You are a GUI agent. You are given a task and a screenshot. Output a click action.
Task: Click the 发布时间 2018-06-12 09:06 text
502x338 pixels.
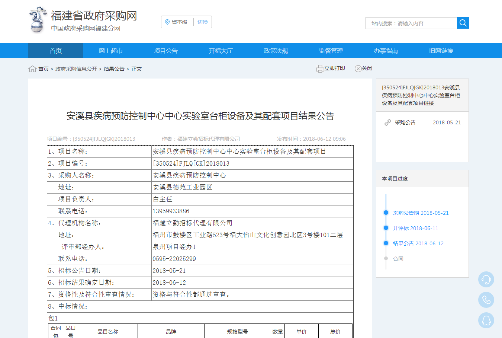(x=311, y=139)
